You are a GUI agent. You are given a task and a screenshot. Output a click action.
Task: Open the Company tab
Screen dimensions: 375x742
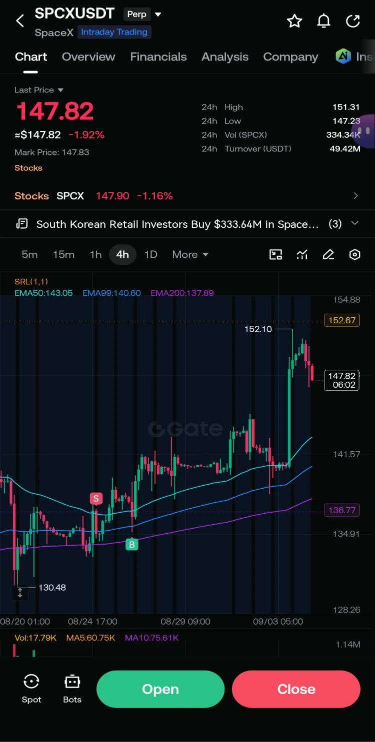(290, 57)
